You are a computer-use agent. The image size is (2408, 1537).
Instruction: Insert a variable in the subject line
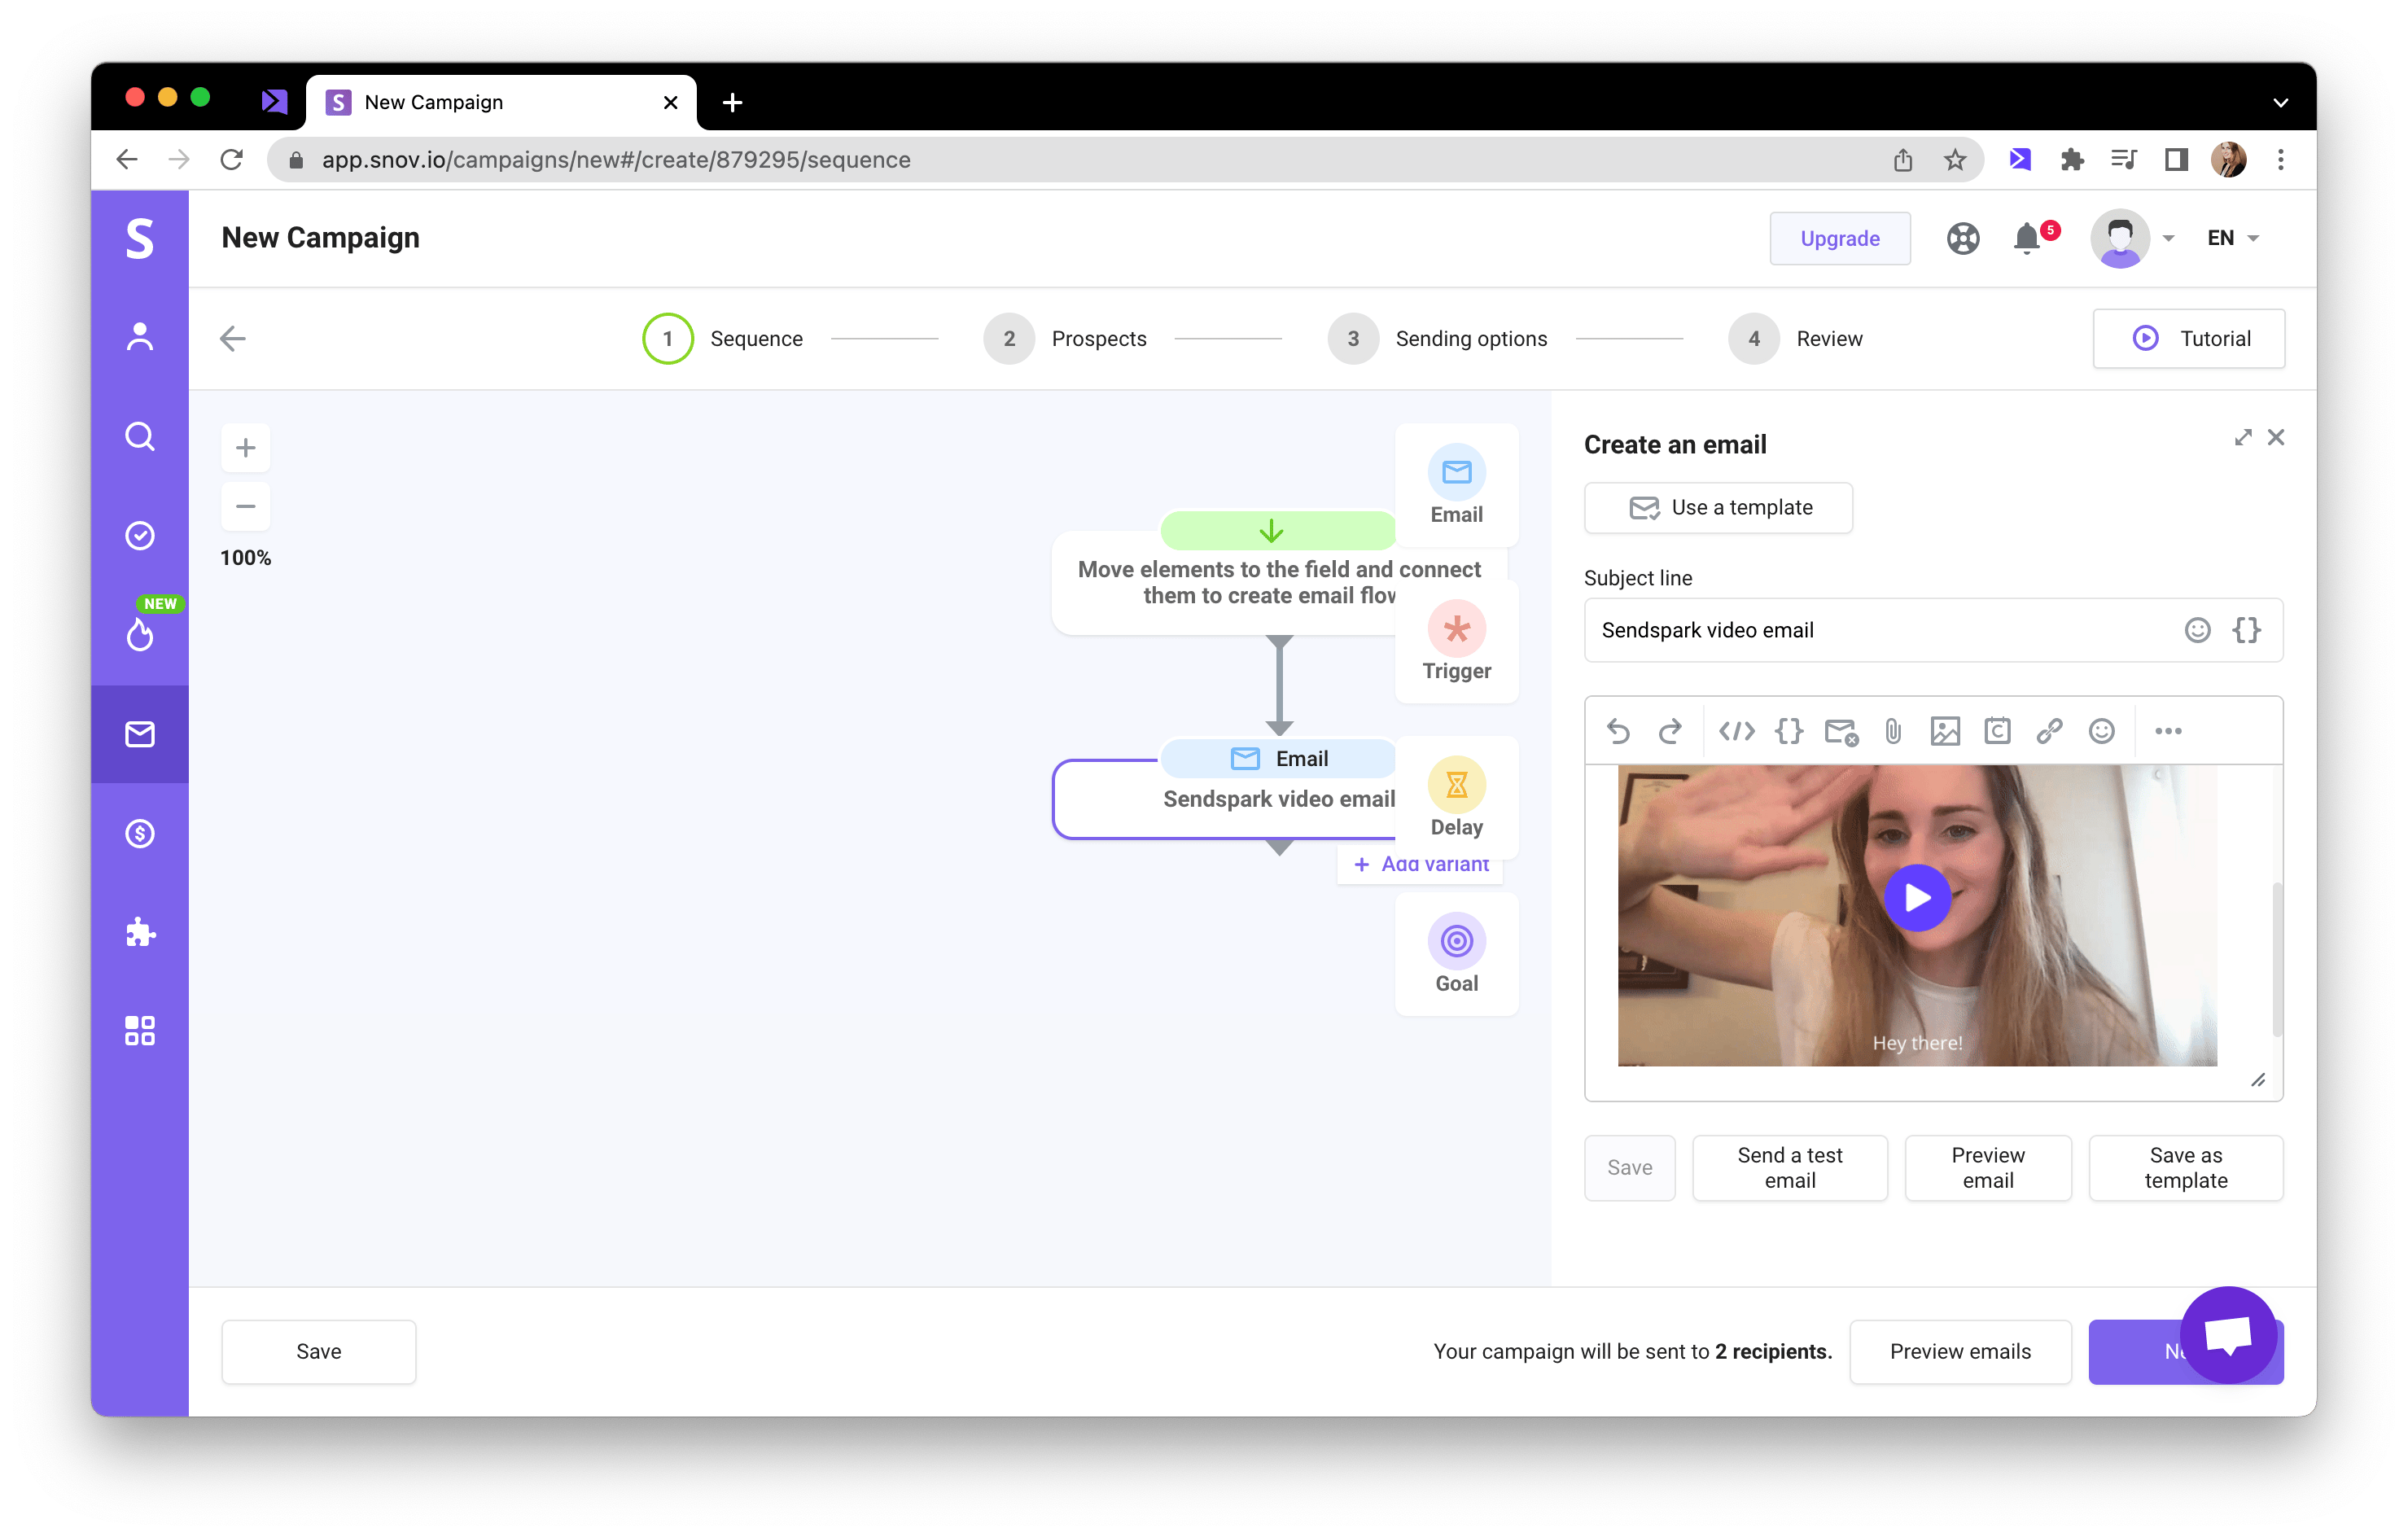2247,630
